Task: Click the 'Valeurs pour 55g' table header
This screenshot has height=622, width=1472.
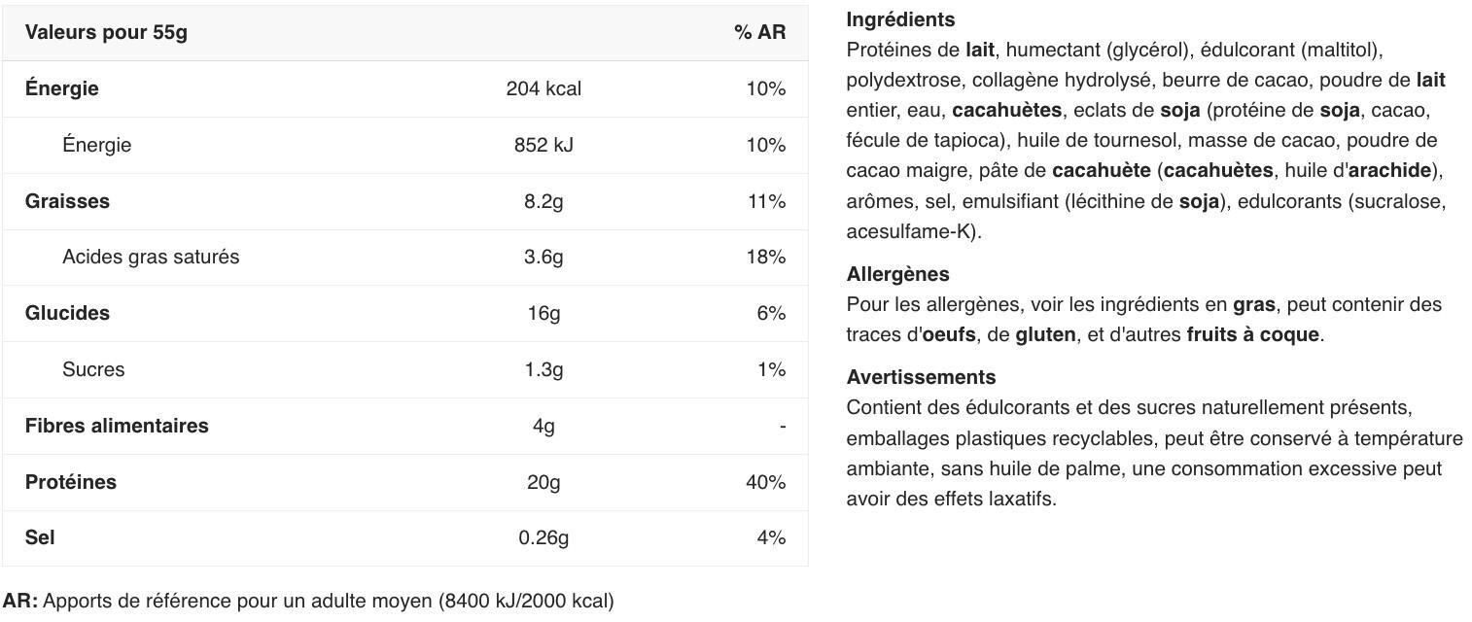Action: coord(106,32)
